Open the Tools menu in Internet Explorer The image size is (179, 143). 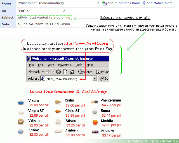click(x=79, y=65)
